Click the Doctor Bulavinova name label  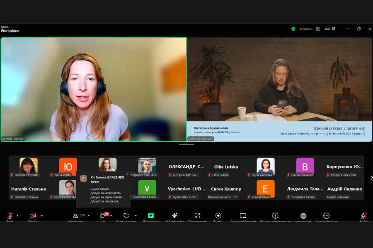coord(201,139)
